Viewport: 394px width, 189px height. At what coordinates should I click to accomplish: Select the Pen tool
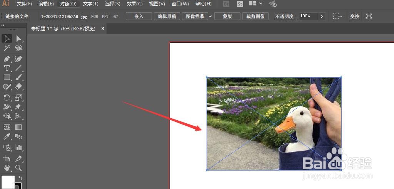click(x=7, y=59)
